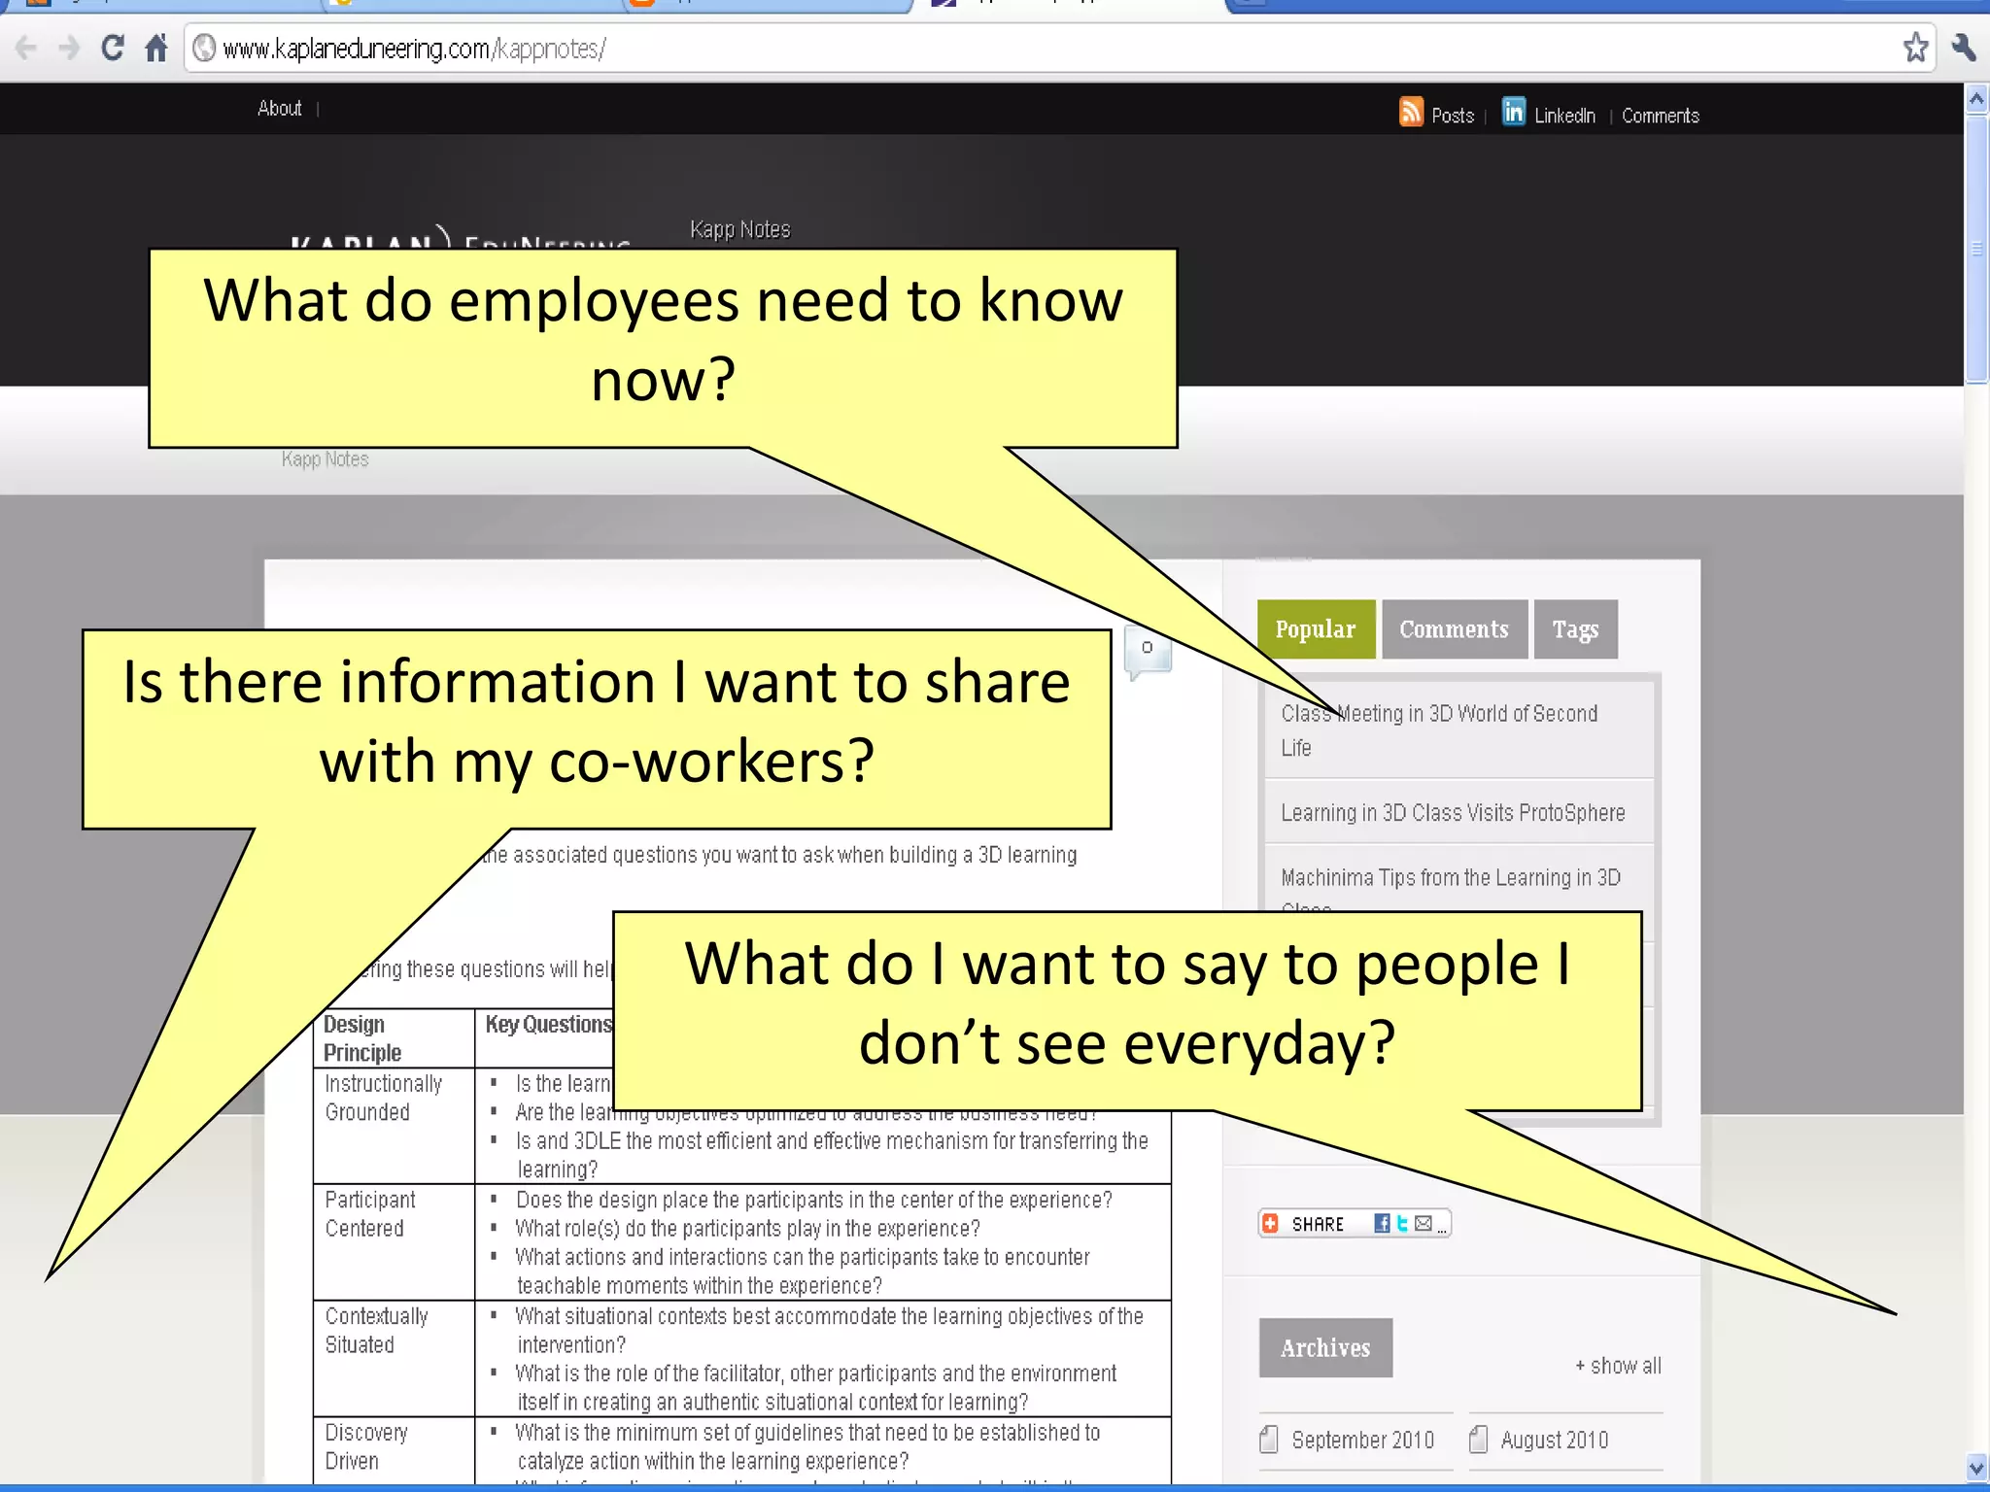Click the Kapp Notes breadcrumb link
The height and width of the screenshot is (1492, 1990).
click(x=325, y=458)
